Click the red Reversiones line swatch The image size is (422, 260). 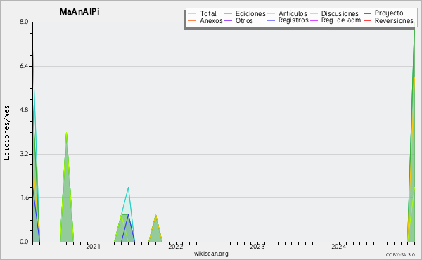(367, 20)
